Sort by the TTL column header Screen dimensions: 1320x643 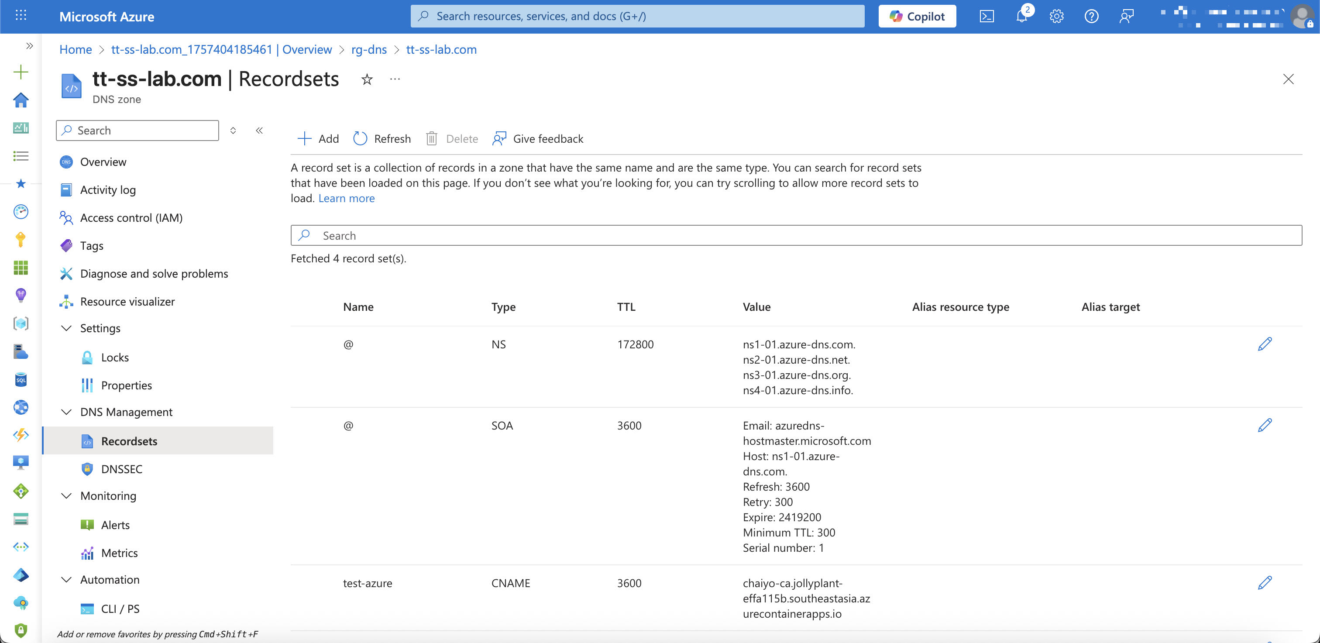[x=626, y=306]
